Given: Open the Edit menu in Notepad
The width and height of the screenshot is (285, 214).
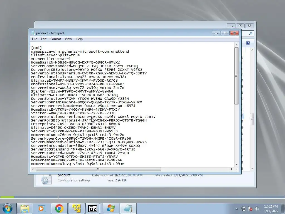Looking at the screenshot, I should (x=44, y=39).
